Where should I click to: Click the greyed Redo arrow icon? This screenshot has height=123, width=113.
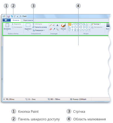point(15,16)
